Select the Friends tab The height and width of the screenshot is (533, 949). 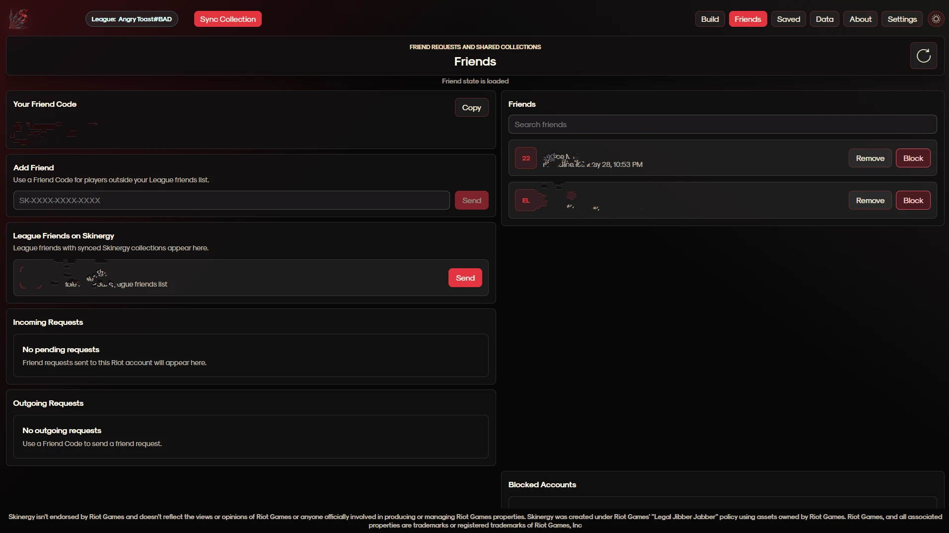coord(748,19)
